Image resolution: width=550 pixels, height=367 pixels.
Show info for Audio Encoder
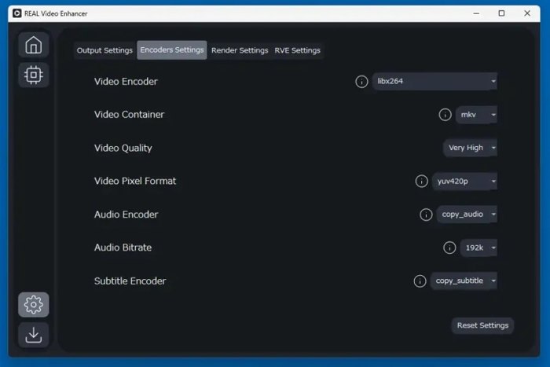[426, 215]
